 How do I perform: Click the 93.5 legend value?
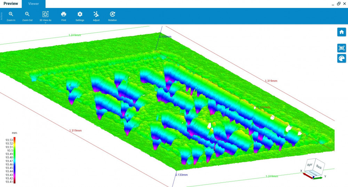pyautogui.click(x=10, y=151)
